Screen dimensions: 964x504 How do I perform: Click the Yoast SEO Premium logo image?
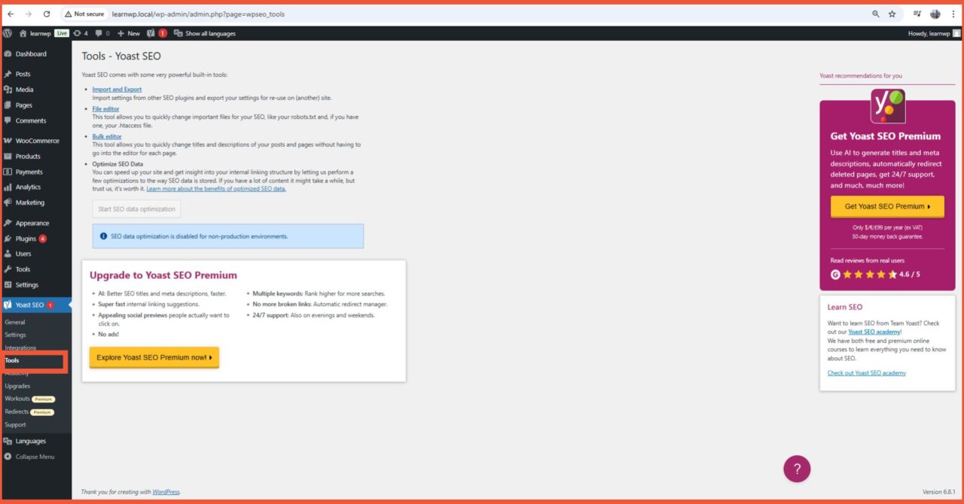click(x=887, y=106)
